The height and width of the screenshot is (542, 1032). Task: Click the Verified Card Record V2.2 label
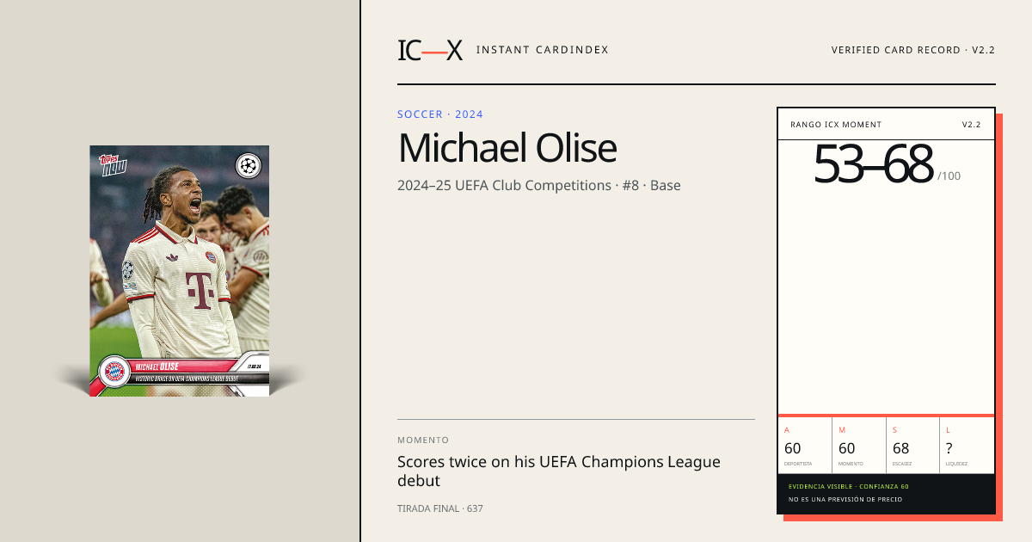click(913, 50)
